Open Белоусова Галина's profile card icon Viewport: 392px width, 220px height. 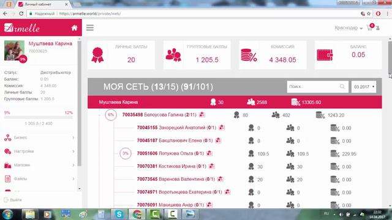(202, 115)
